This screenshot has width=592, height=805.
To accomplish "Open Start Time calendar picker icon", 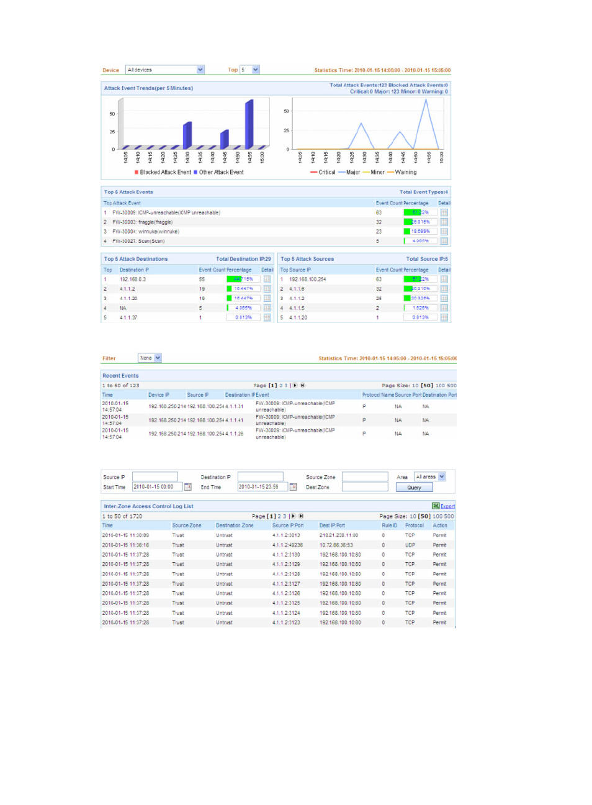I will tap(187, 487).
